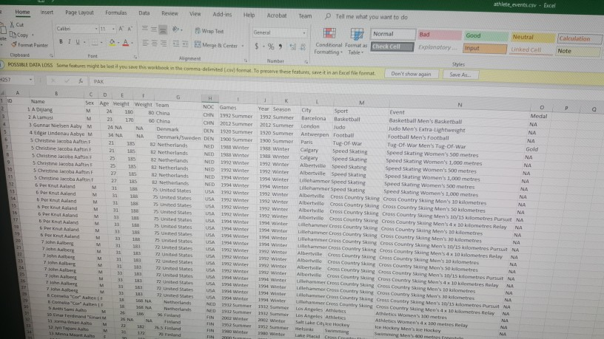Image resolution: width=604 pixels, height=339 pixels.
Task: Open the Review ribbon tab
Action: 170,14
